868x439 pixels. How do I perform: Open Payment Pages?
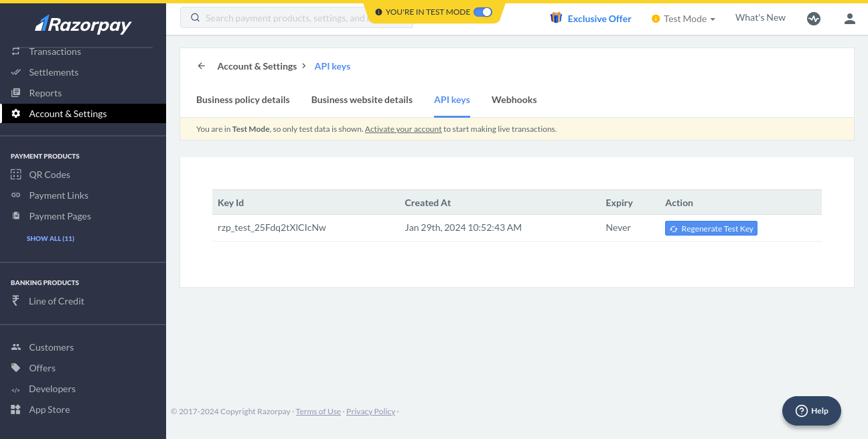(x=60, y=215)
